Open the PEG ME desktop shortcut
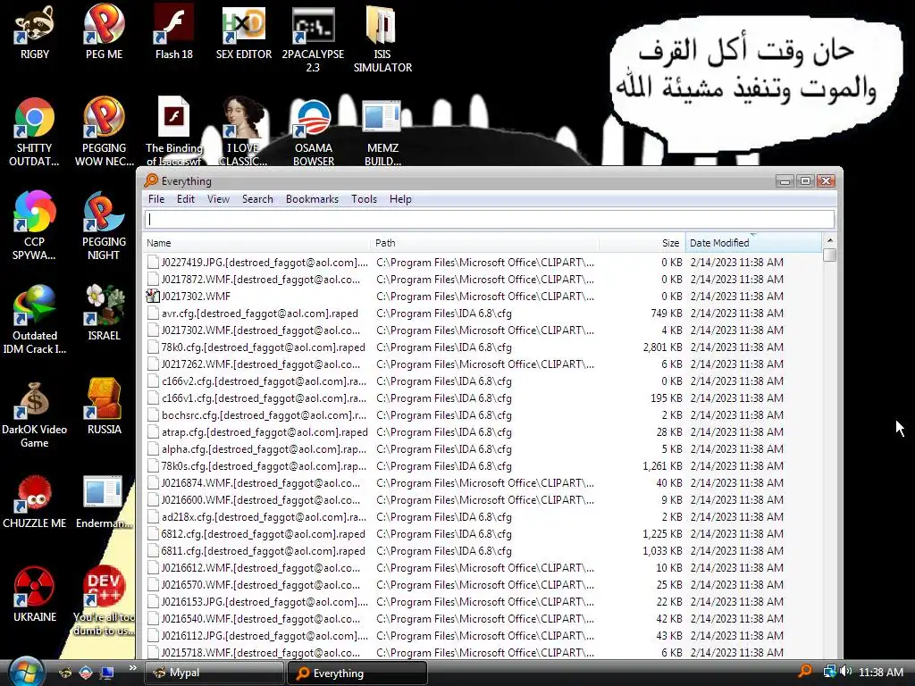The height and width of the screenshot is (686, 915). 104,33
